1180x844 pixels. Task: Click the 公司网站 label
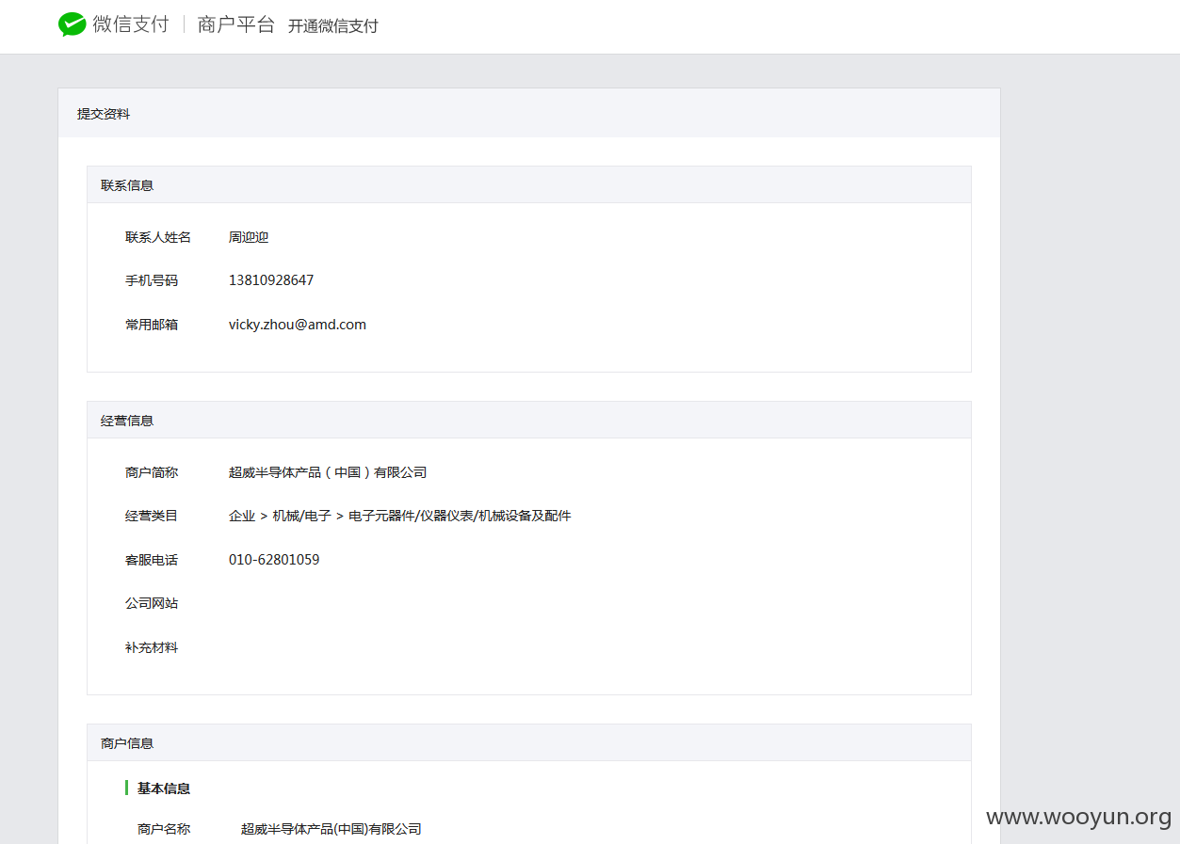pyautogui.click(x=152, y=603)
